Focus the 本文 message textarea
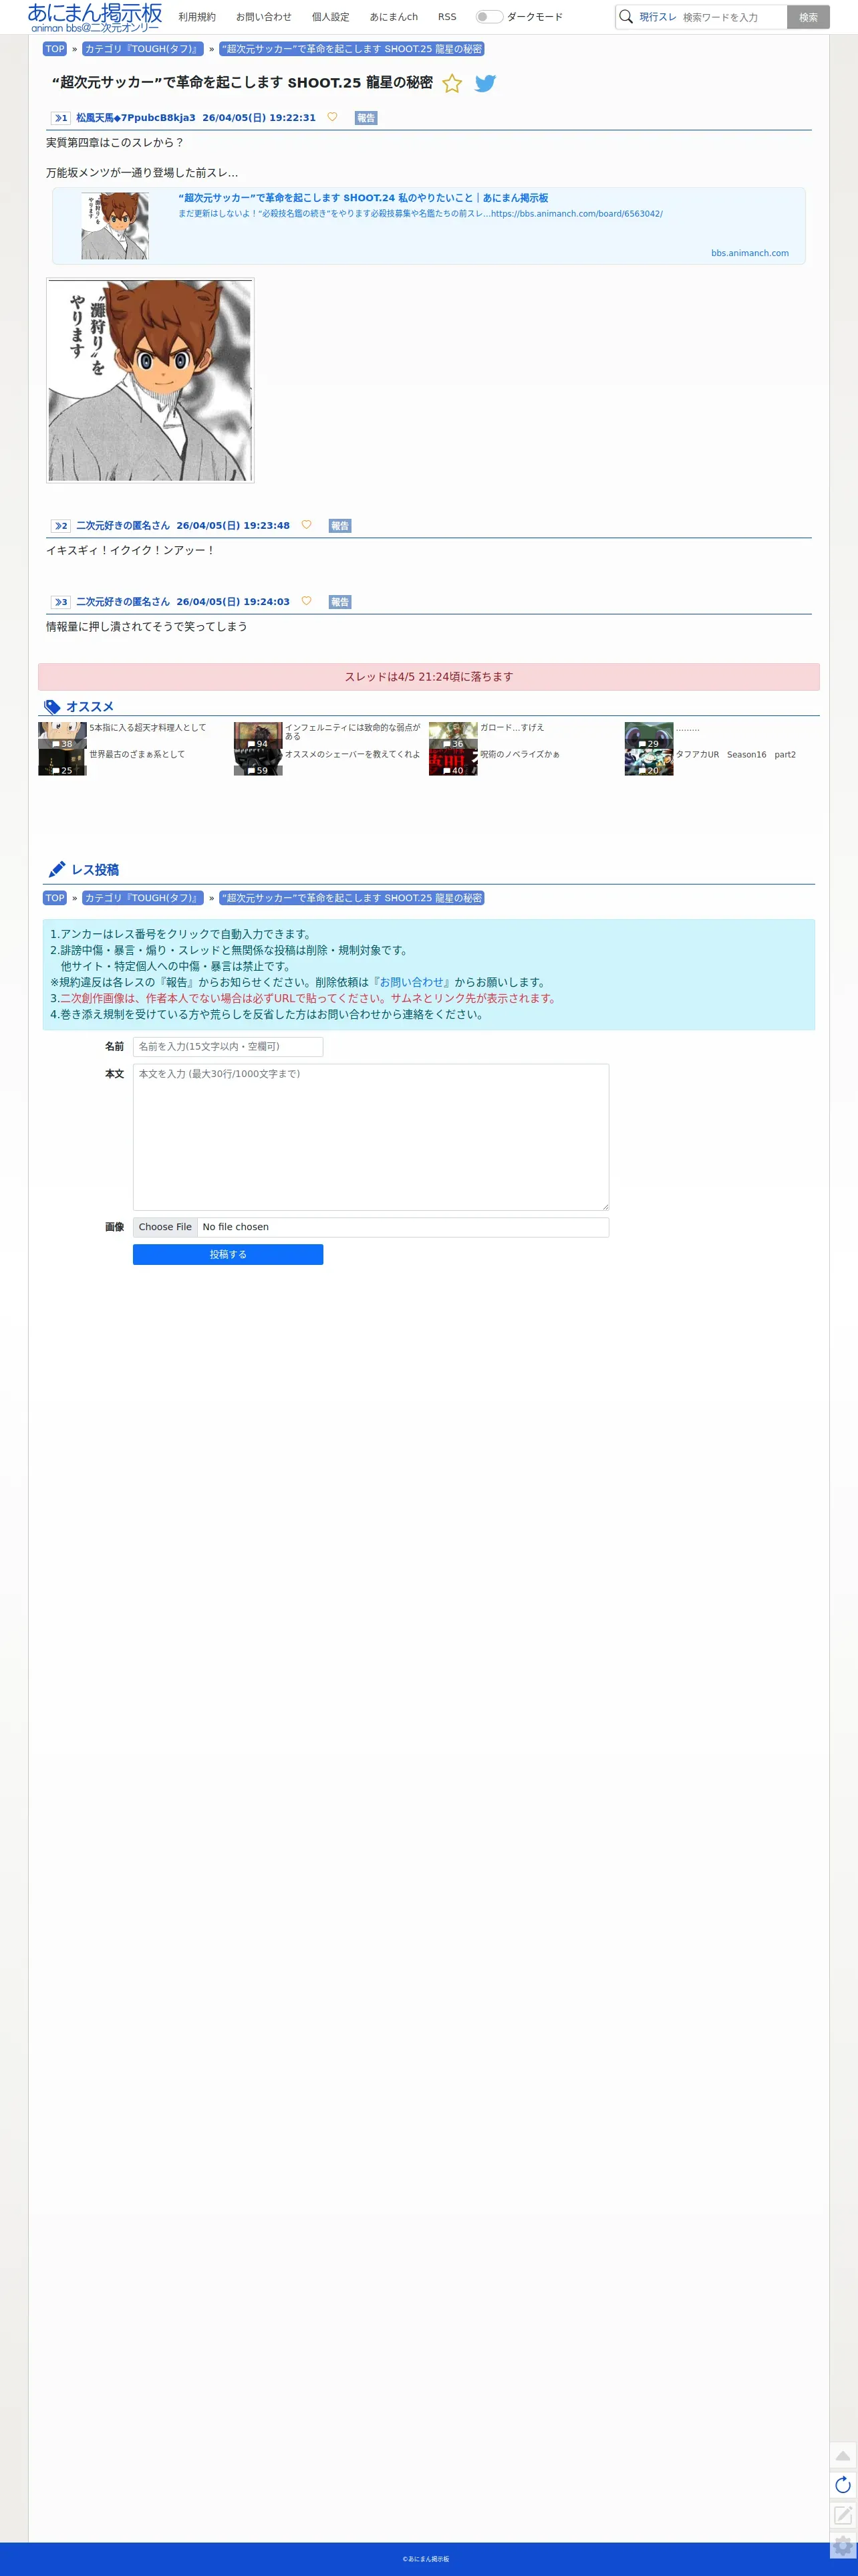Viewport: 858px width, 2576px height. 371,1137
